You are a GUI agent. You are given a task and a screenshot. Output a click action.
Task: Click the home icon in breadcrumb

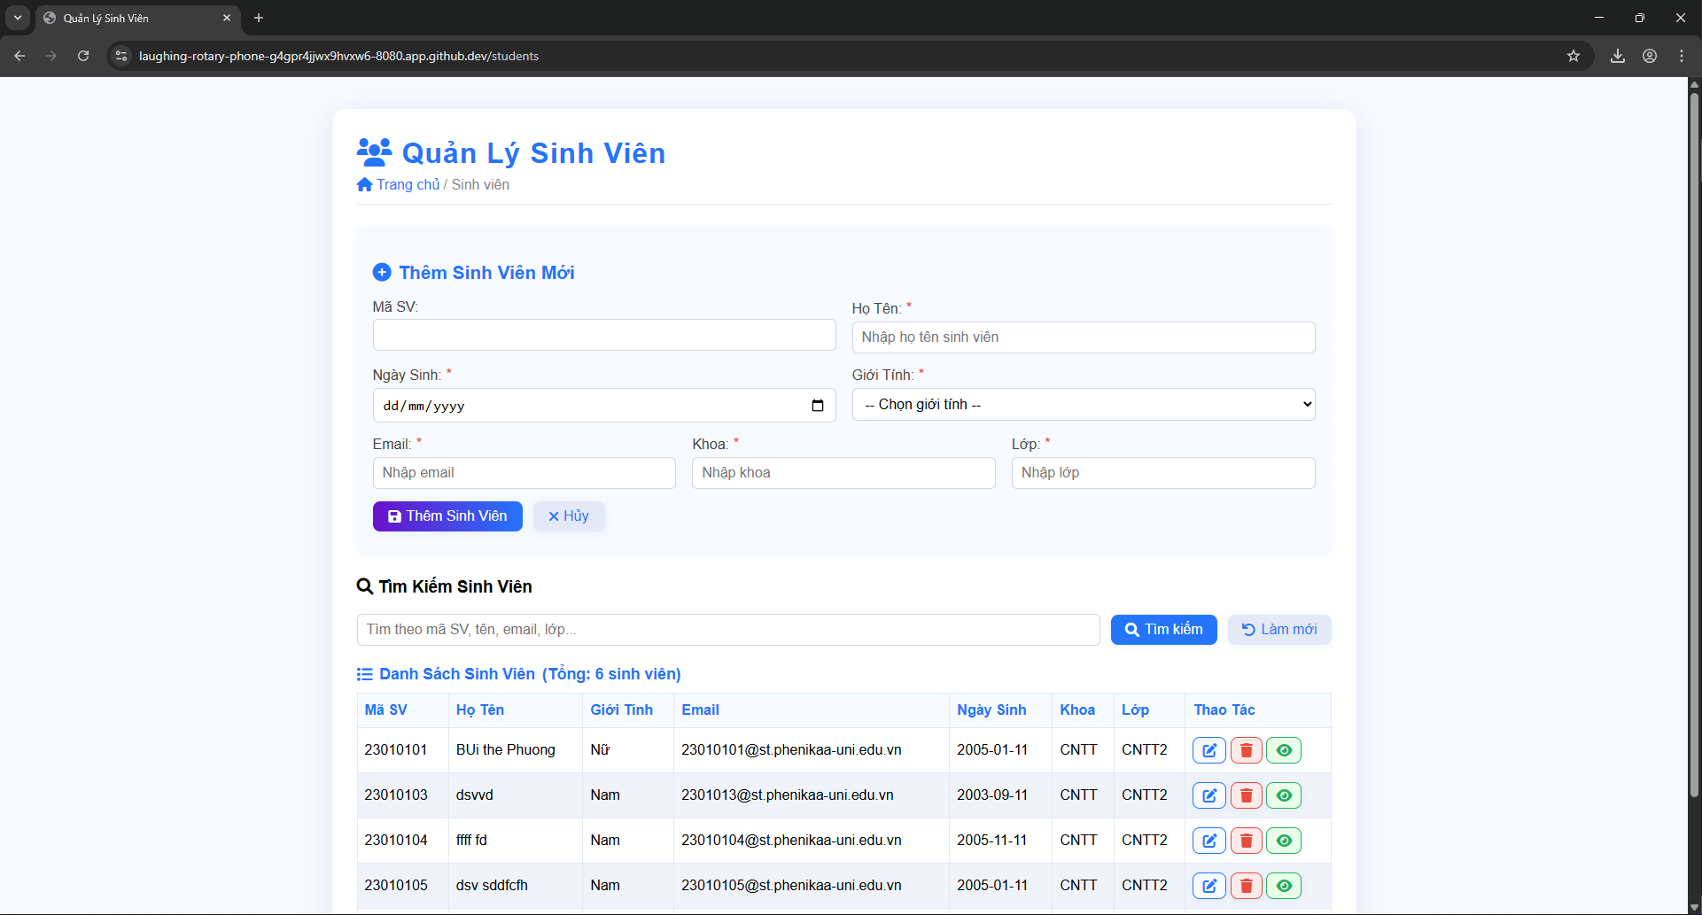[364, 184]
